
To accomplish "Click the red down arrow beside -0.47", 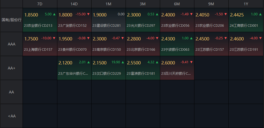I will coord(123,38).
